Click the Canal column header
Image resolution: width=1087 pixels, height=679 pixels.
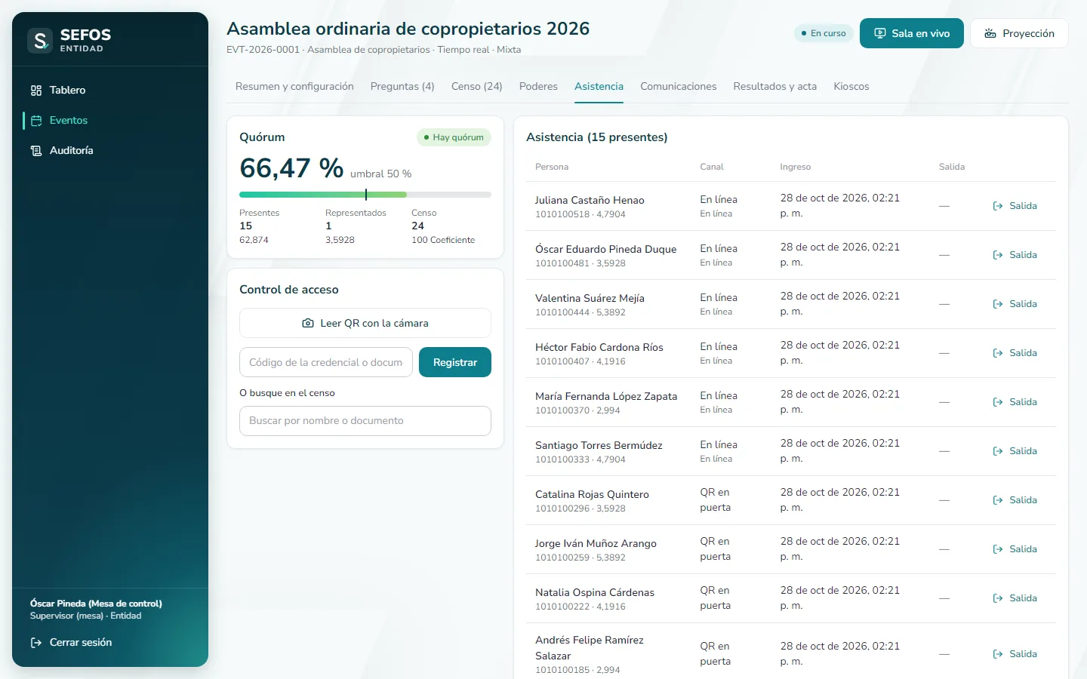point(712,167)
